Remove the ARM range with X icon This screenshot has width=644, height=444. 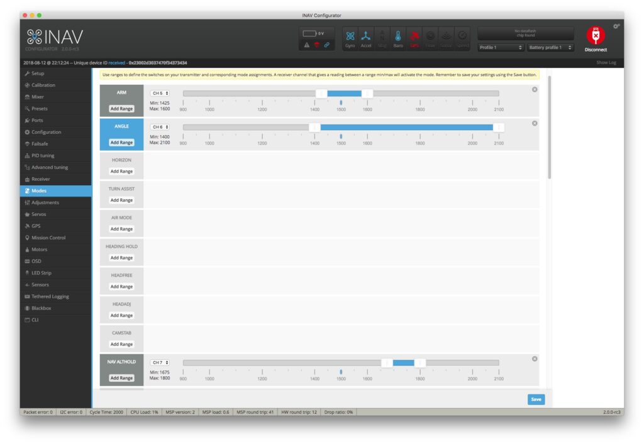pos(535,89)
